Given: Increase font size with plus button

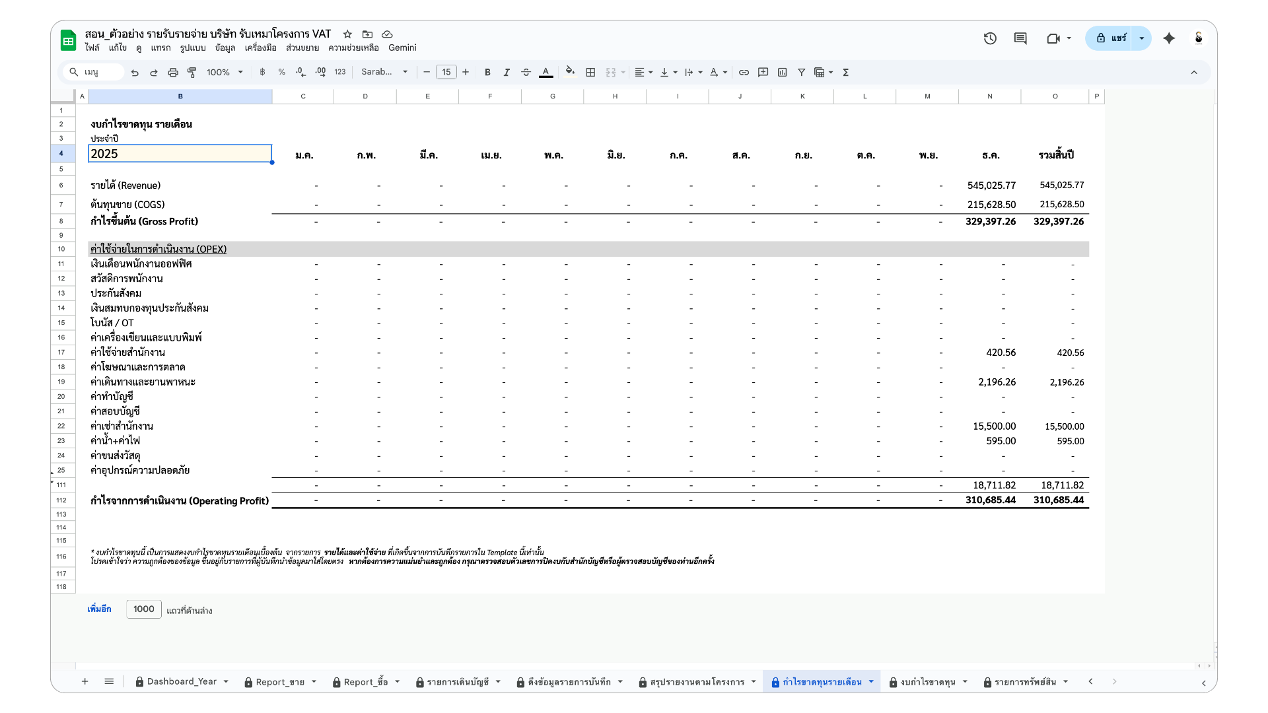Looking at the screenshot, I should [466, 73].
